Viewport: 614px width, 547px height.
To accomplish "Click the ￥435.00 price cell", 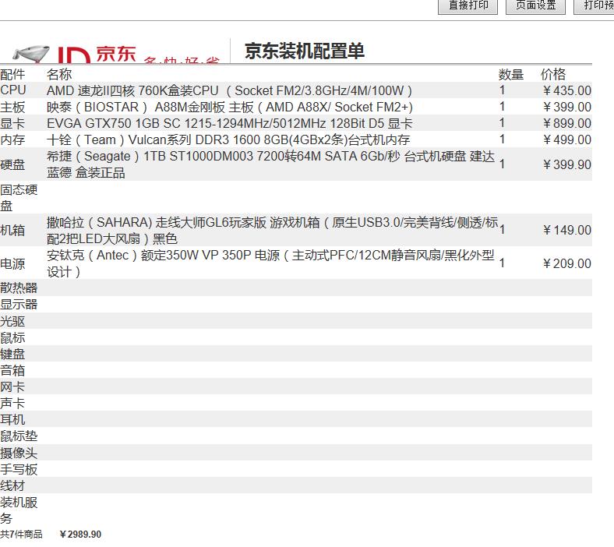I will coord(566,91).
